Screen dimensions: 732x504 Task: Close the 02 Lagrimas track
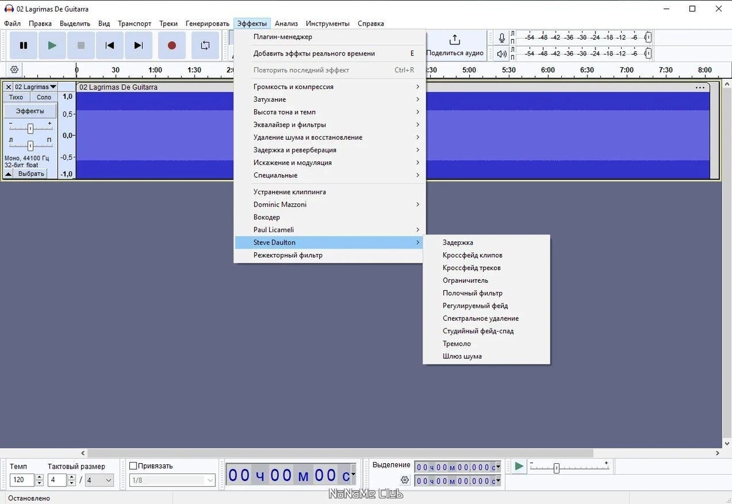click(x=9, y=87)
